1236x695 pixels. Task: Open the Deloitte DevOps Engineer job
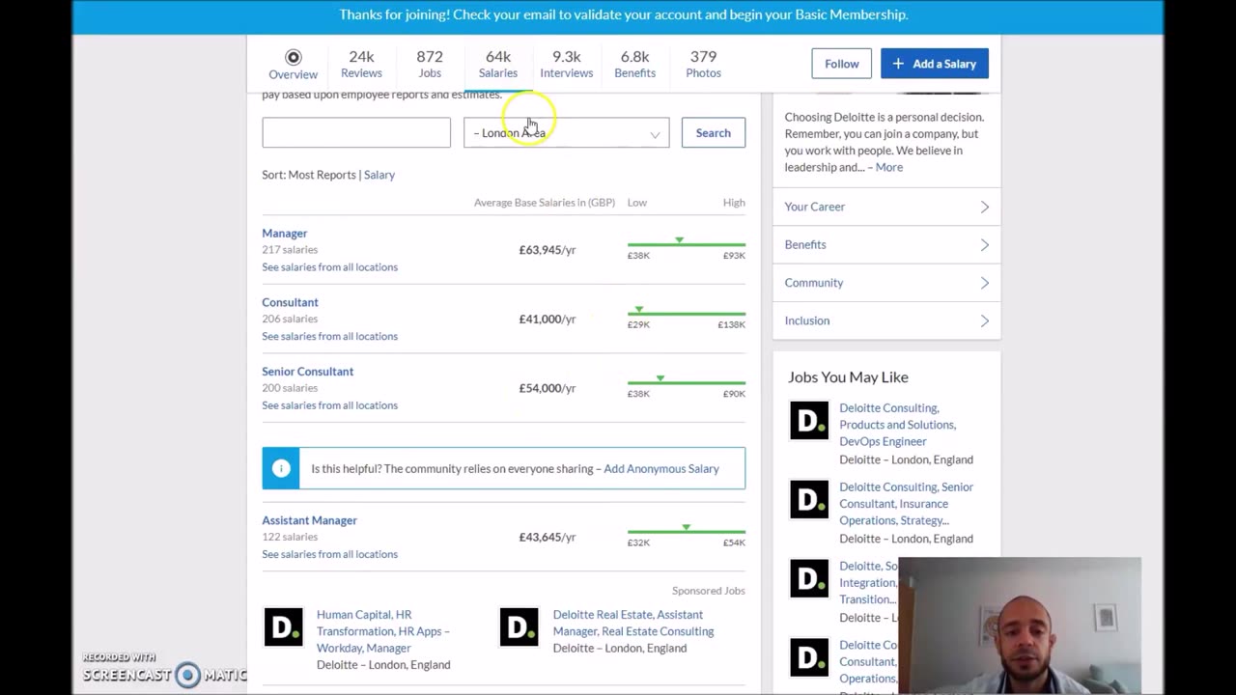point(897,425)
